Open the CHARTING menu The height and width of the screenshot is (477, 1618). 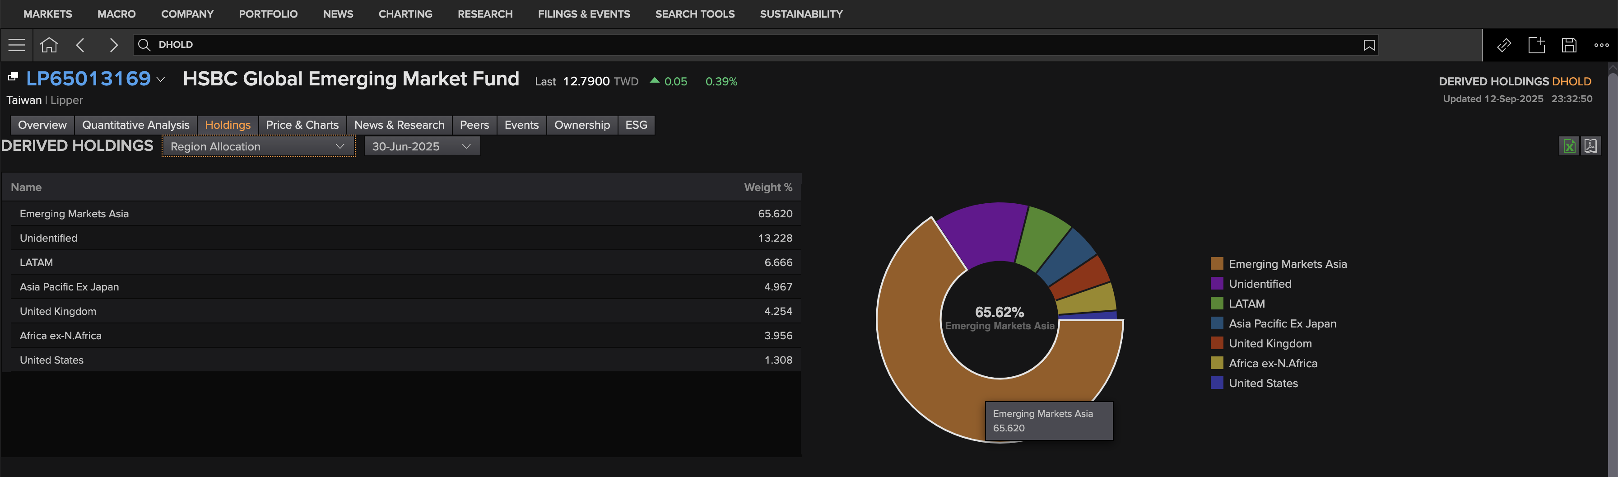pyautogui.click(x=405, y=14)
